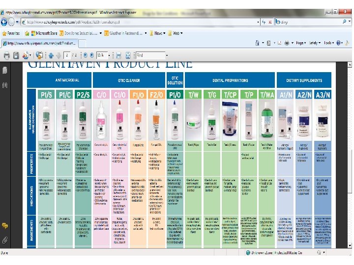Click the ANTIMICROBIAL header in the chart
Viewport: 354px width, 265px height.
[x=67, y=80]
